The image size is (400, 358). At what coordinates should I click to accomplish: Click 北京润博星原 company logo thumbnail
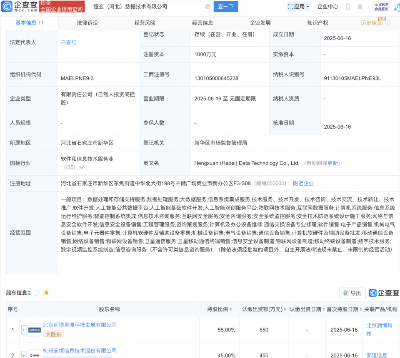click(35, 330)
